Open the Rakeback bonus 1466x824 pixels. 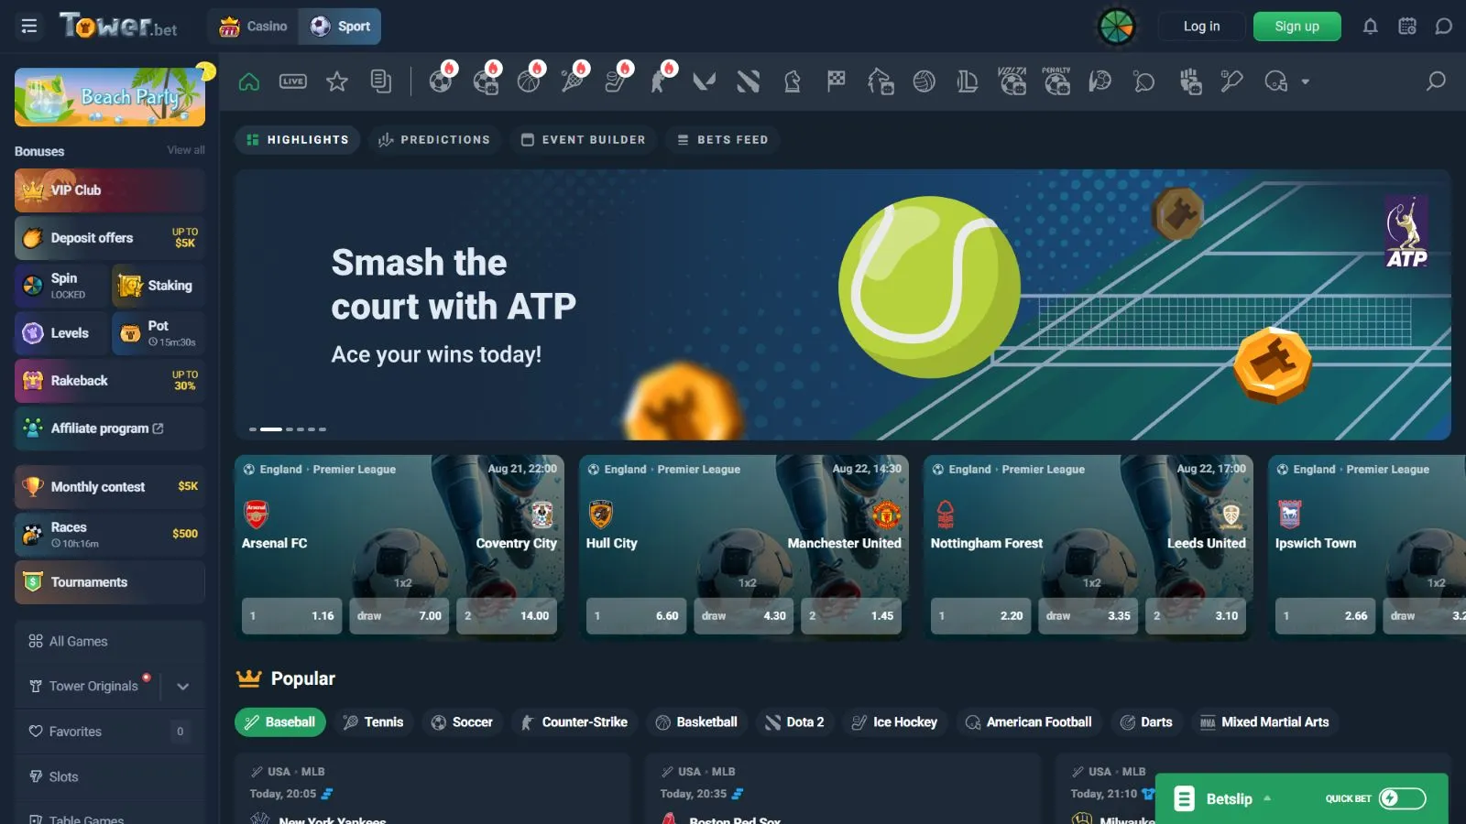coord(110,381)
